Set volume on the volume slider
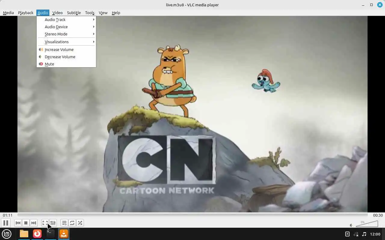The width and height of the screenshot is (385, 240). (x=367, y=224)
